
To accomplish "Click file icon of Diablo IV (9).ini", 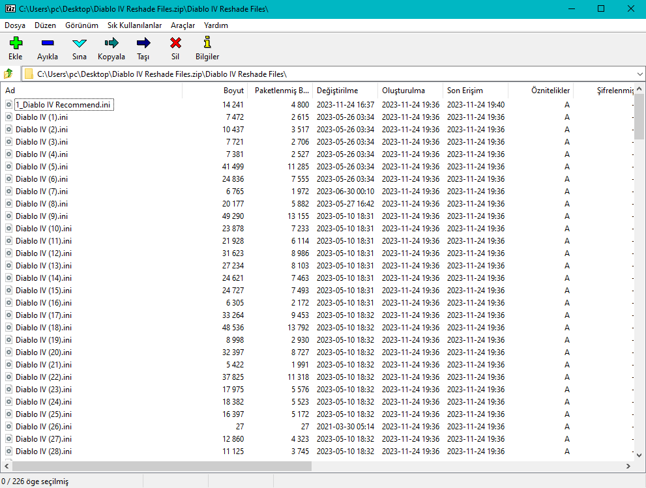I will [8, 216].
